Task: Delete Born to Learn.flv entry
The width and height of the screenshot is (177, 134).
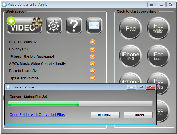Action: tap(93, 71)
